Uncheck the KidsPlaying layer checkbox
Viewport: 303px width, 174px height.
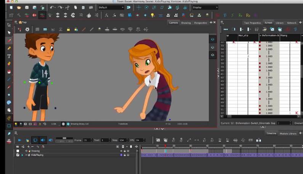pyautogui.click(x=18, y=155)
